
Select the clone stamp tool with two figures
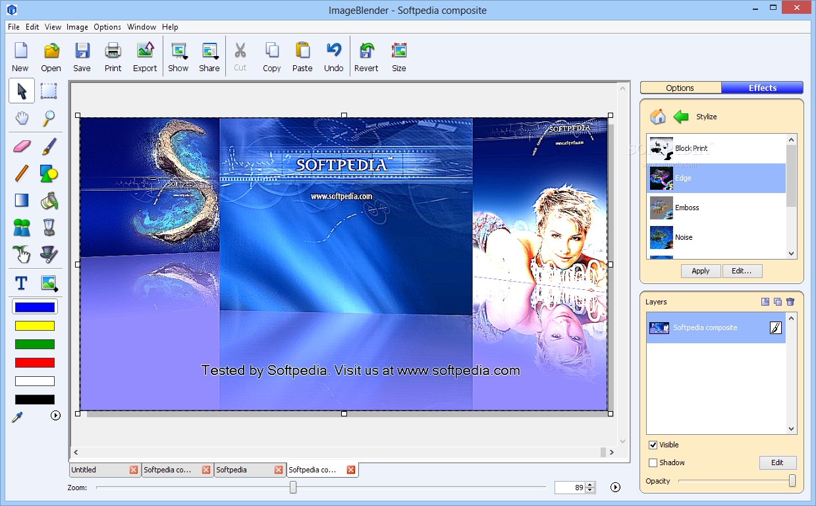[22, 227]
